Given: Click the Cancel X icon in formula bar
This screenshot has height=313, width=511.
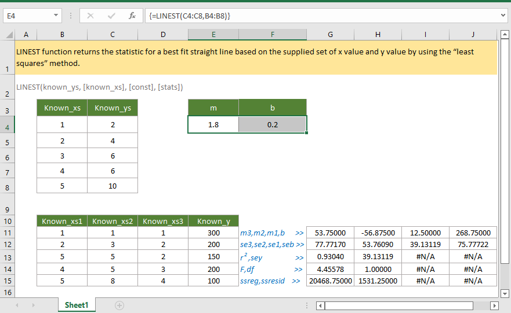Looking at the screenshot, I should pyautogui.click(x=90, y=16).
